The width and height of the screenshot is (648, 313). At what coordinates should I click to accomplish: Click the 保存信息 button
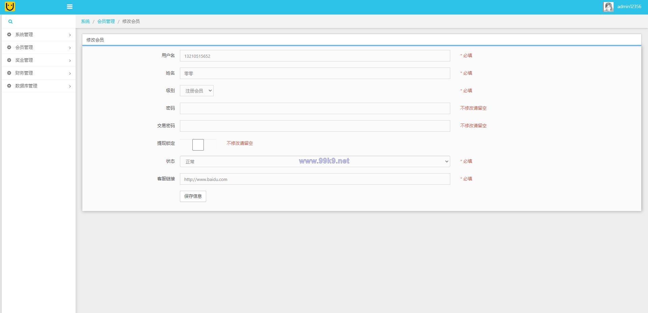coord(193,196)
